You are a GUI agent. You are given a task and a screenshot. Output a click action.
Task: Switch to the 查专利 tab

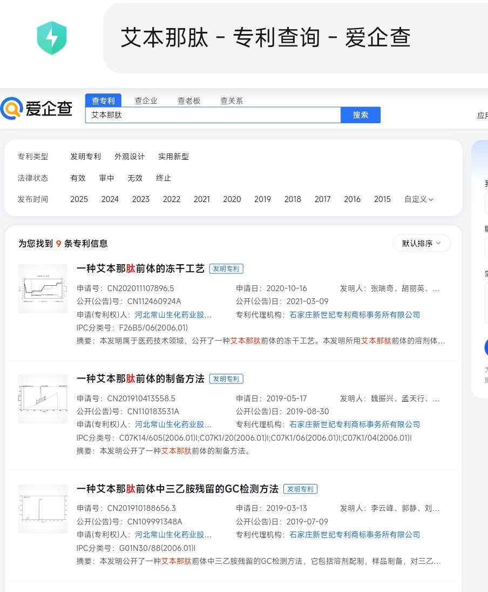click(103, 100)
